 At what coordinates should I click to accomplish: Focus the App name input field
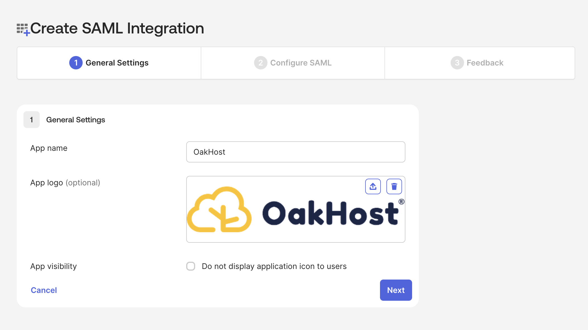point(295,152)
